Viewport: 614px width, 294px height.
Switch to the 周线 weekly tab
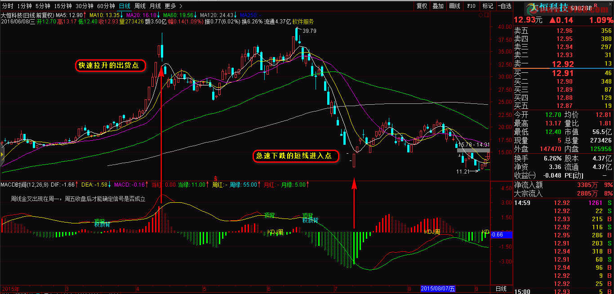pyautogui.click(x=140, y=6)
